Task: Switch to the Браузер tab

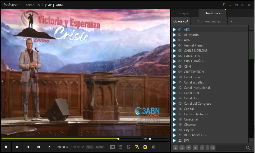Action: click(184, 13)
